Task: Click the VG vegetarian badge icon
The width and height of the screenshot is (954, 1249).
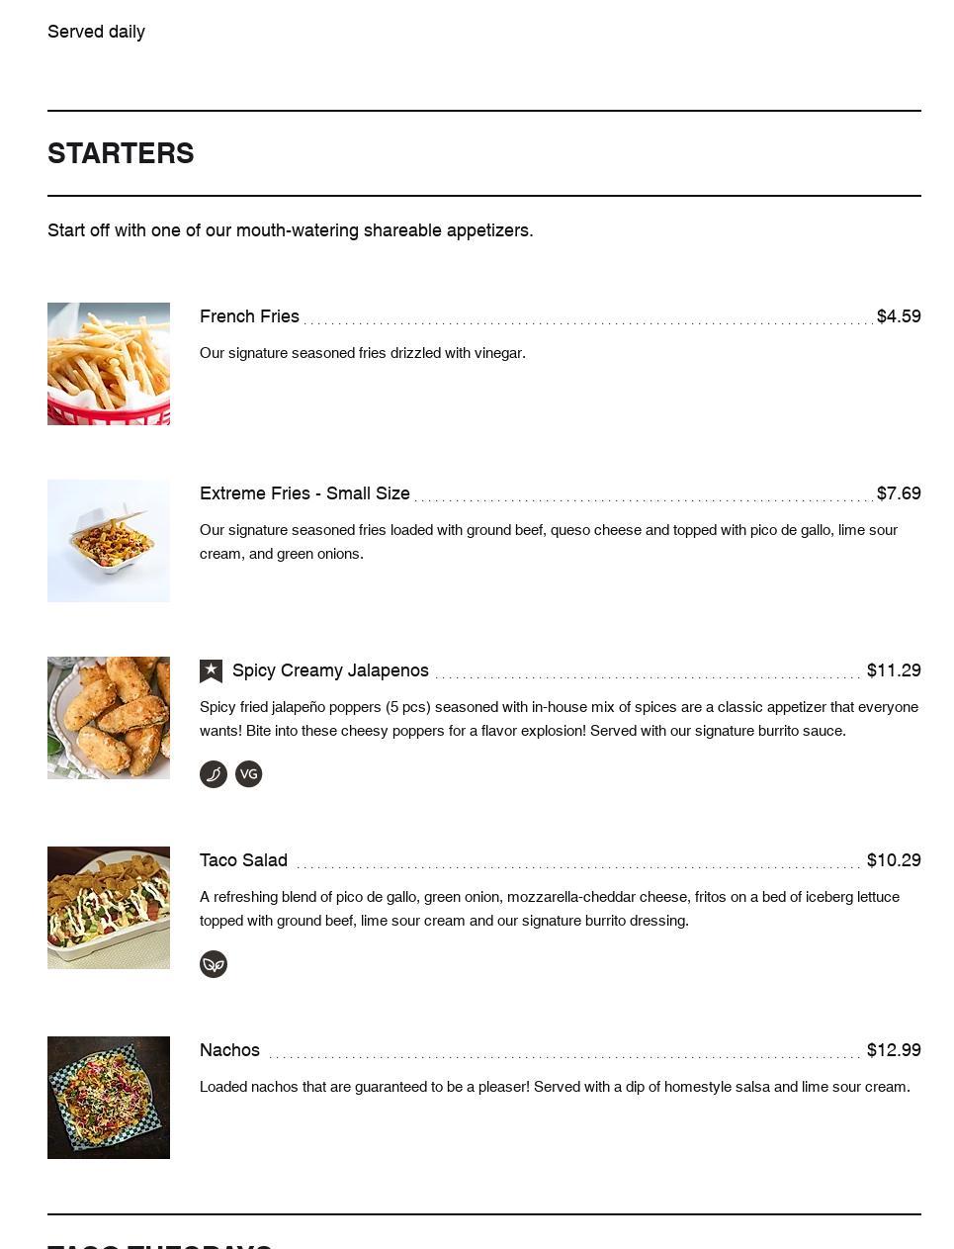Action: point(249,774)
